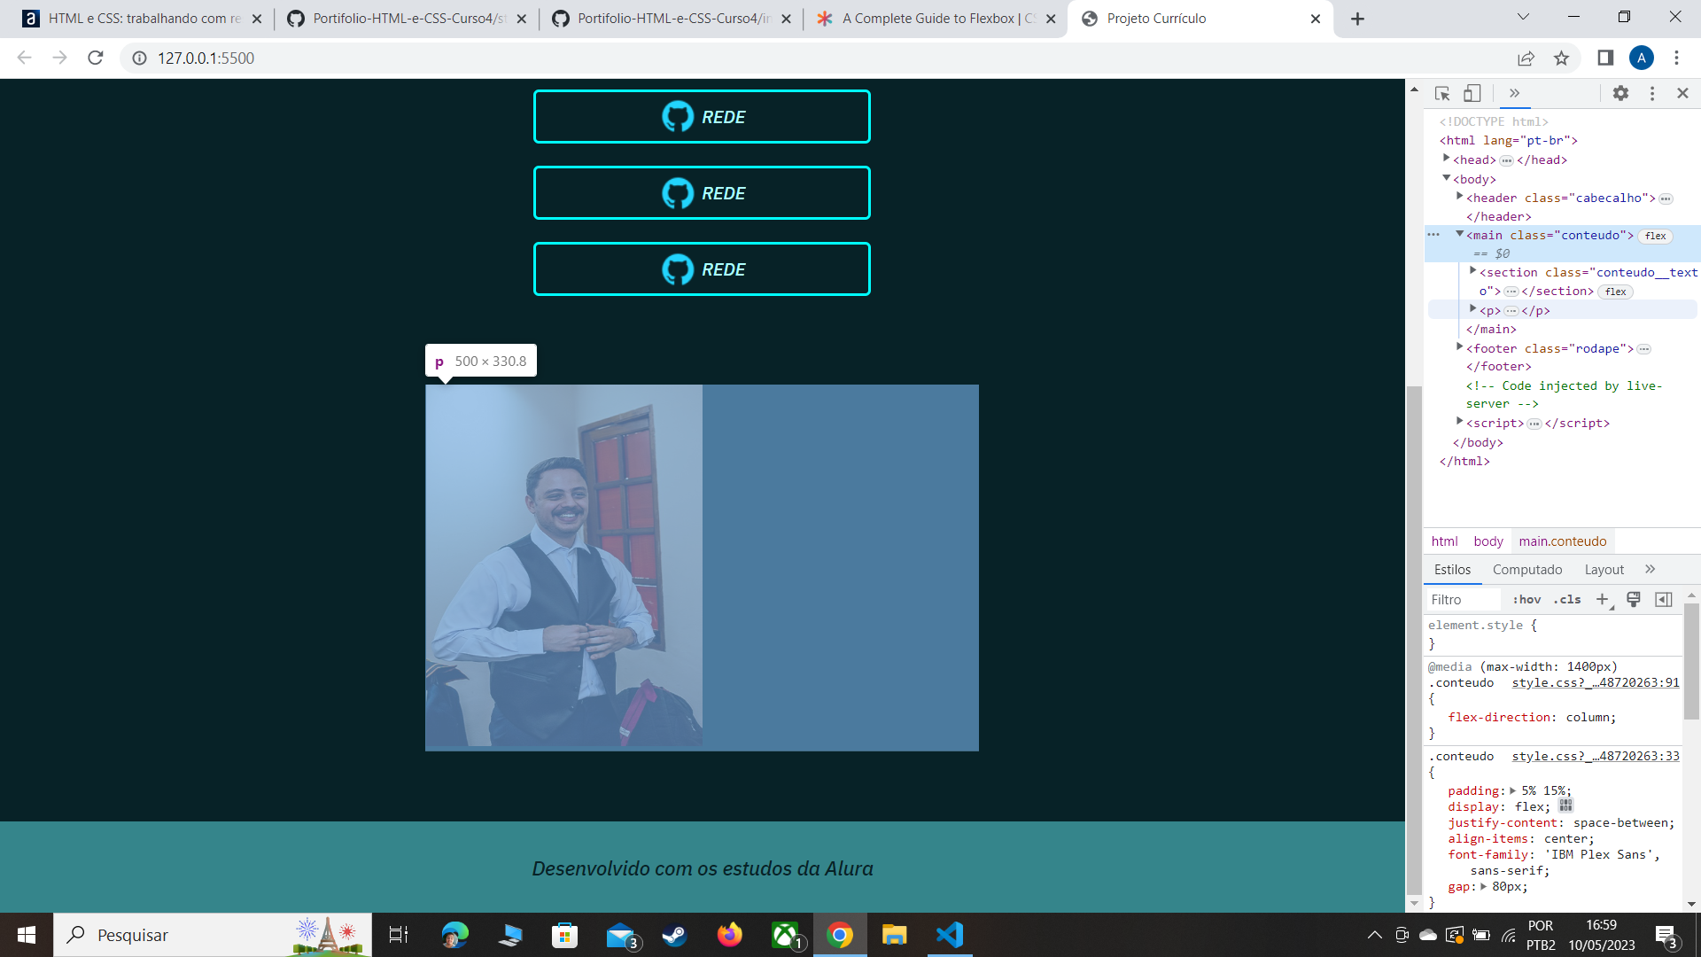
Task: Click ellipsis badge inside head element
Action: (x=1507, y=160)
